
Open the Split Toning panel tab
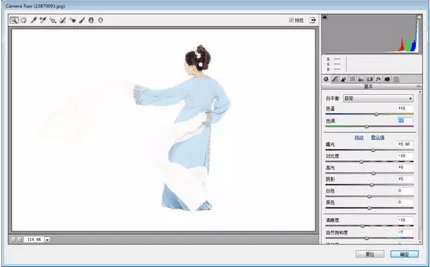(x=361, y=79)
